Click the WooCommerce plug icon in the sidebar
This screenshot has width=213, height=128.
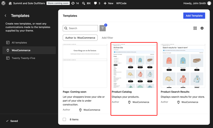click(8, 50)
